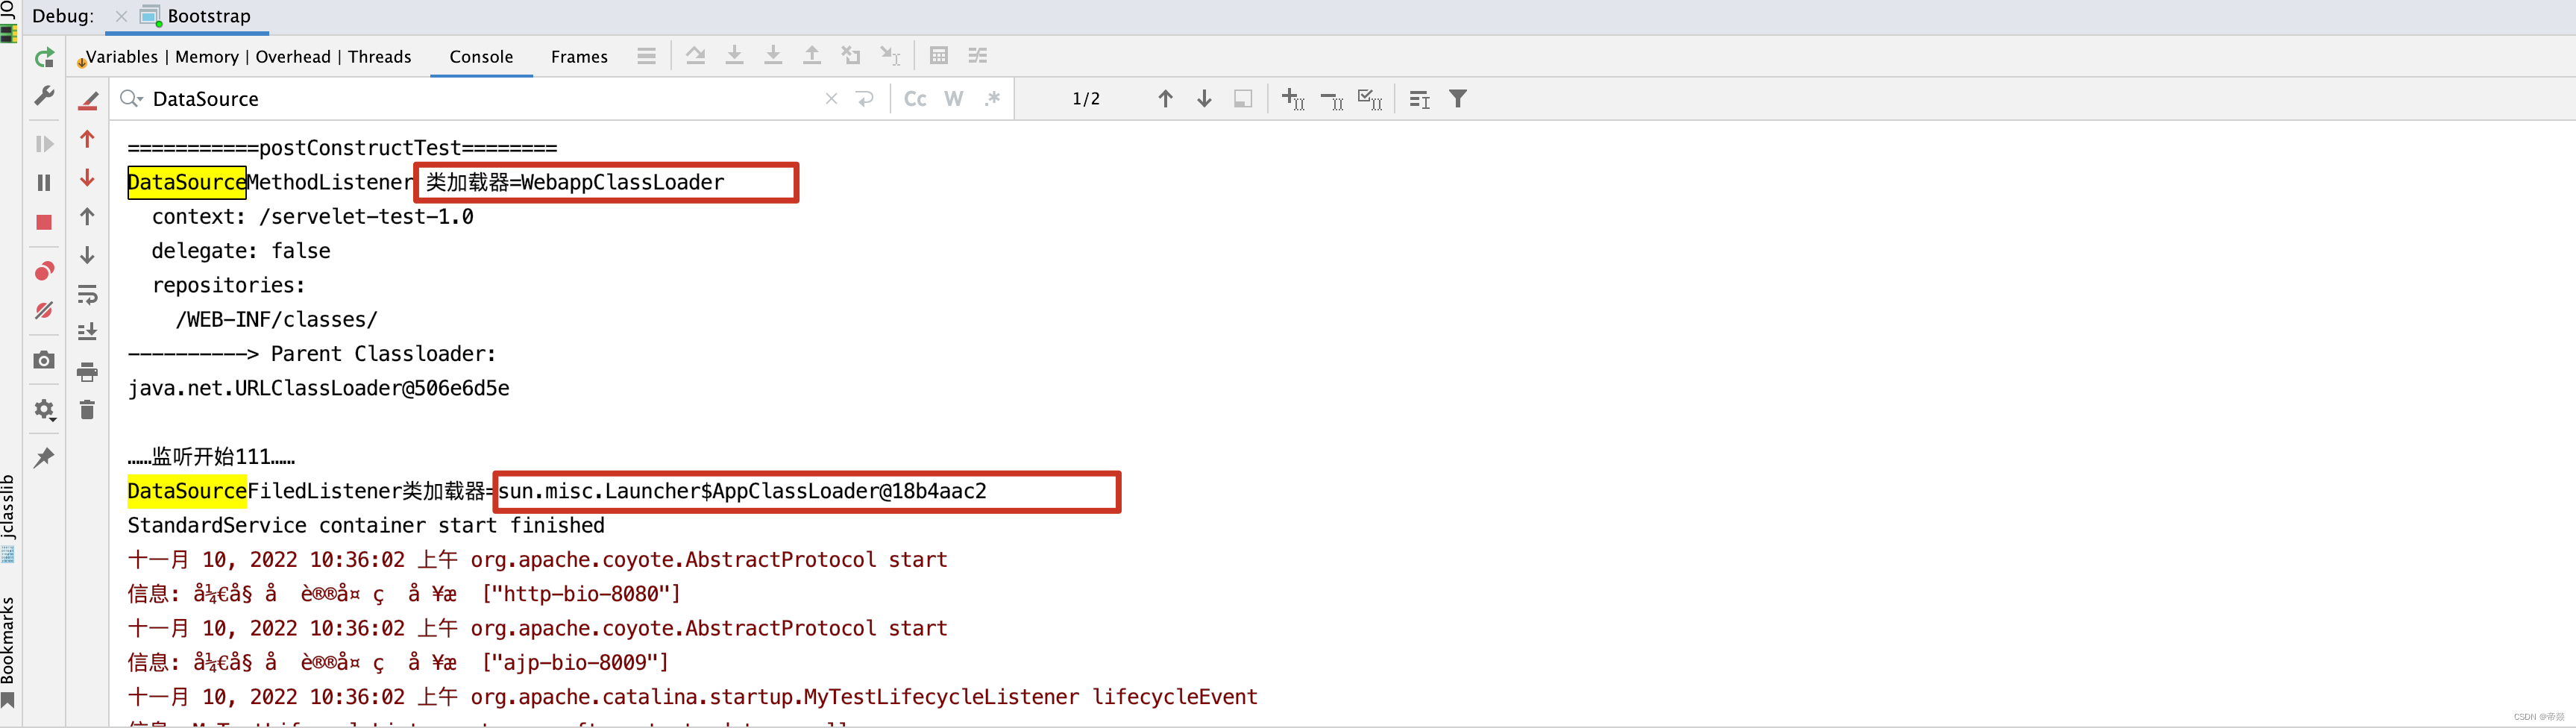
Task: Click Drop Frame icon
Action: pyautogui.click(x=851, y=56)
